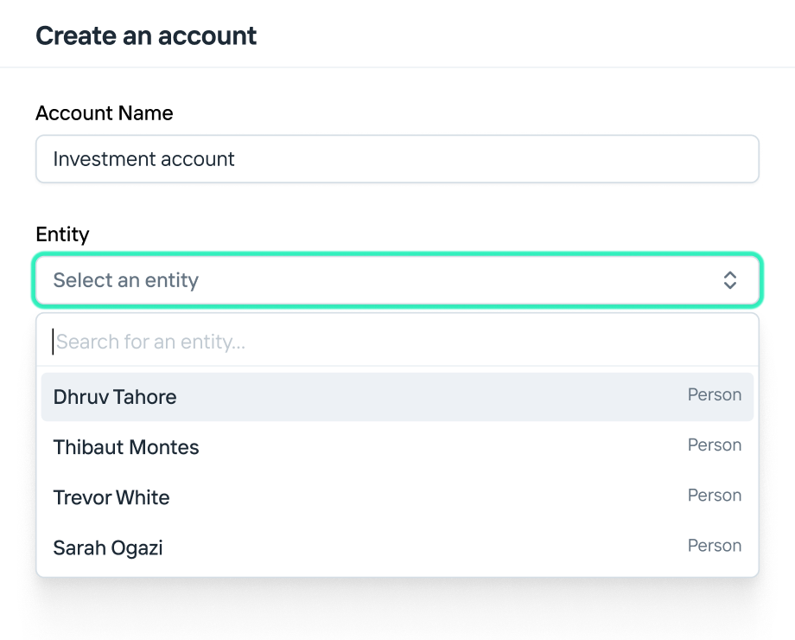Image resolution: width=795 pixels, height=640 pixels.
Task: Click the Select an entity placeholder text
Action: click(126, 280)
